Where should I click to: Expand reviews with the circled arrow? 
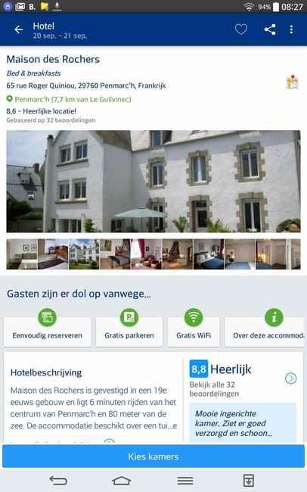[290, 378]
